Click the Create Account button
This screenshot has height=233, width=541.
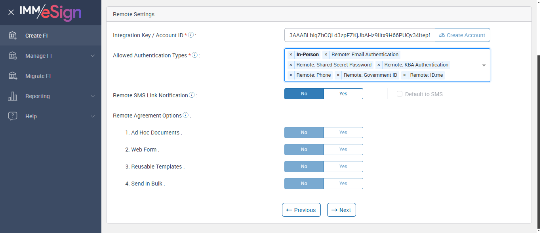[462, 35]
